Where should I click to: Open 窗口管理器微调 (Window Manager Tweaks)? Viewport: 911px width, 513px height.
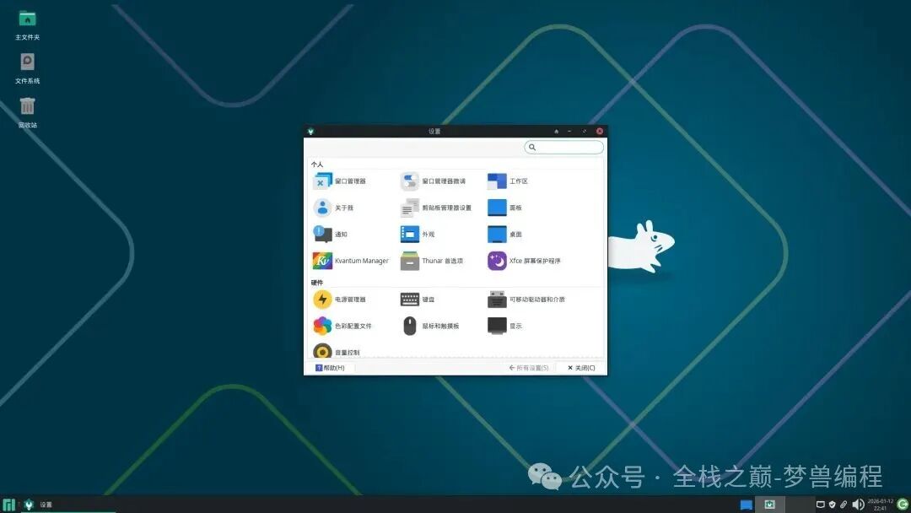point(432,181)
